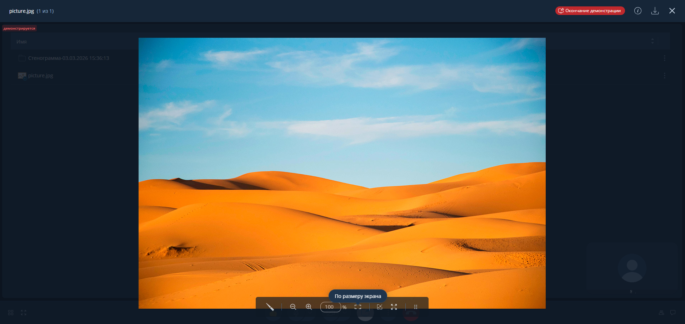Expand the image viewer to fullscreen
This screenshot has height=324, width=685.
point(394,307)
